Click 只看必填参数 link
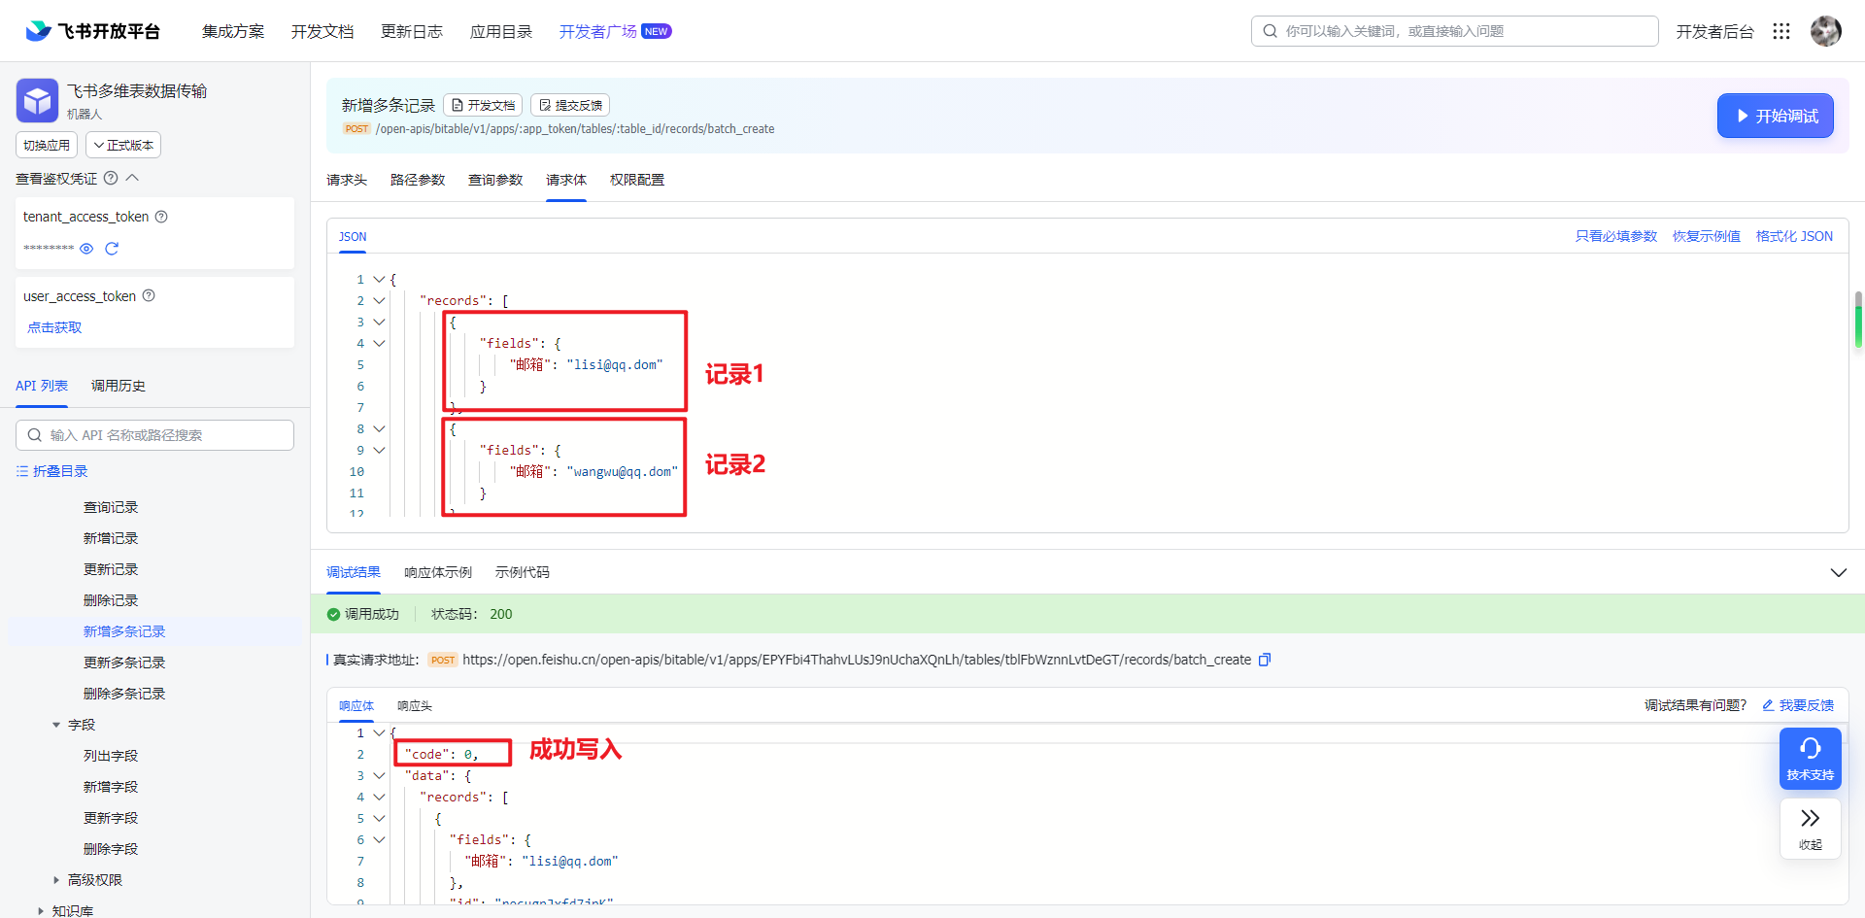This screenshot has width=1865, height=918. (x=1616, y=236)
